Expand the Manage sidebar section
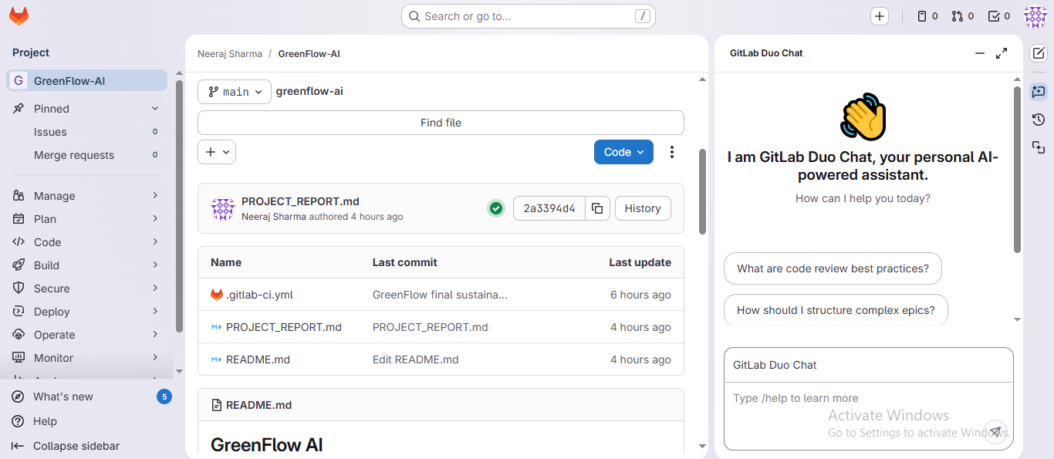 point(86,196)
